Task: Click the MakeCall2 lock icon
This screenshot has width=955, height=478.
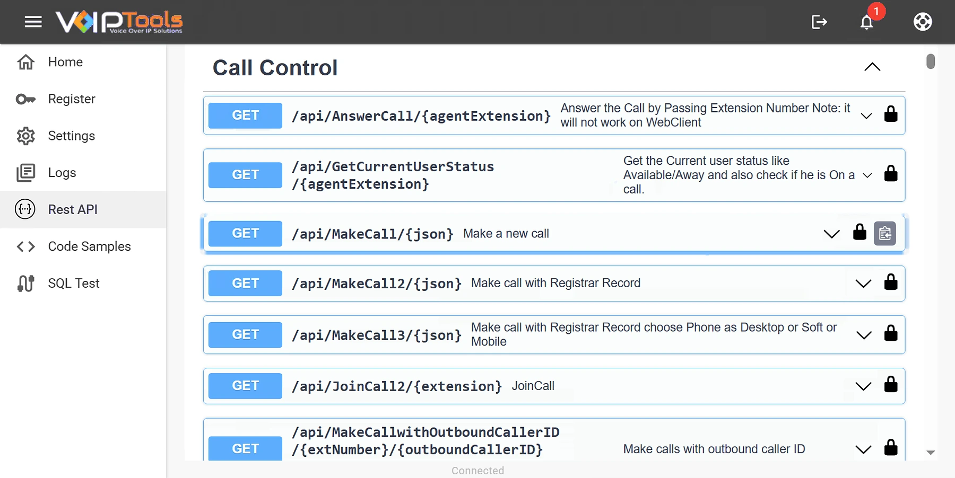Action: coord(891,282)
